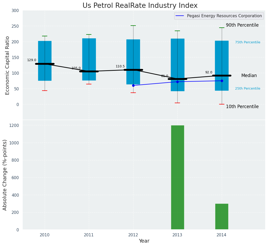Click the Median annotation text
The width and height of the screenshot is (268, 246).
(249, 76)
